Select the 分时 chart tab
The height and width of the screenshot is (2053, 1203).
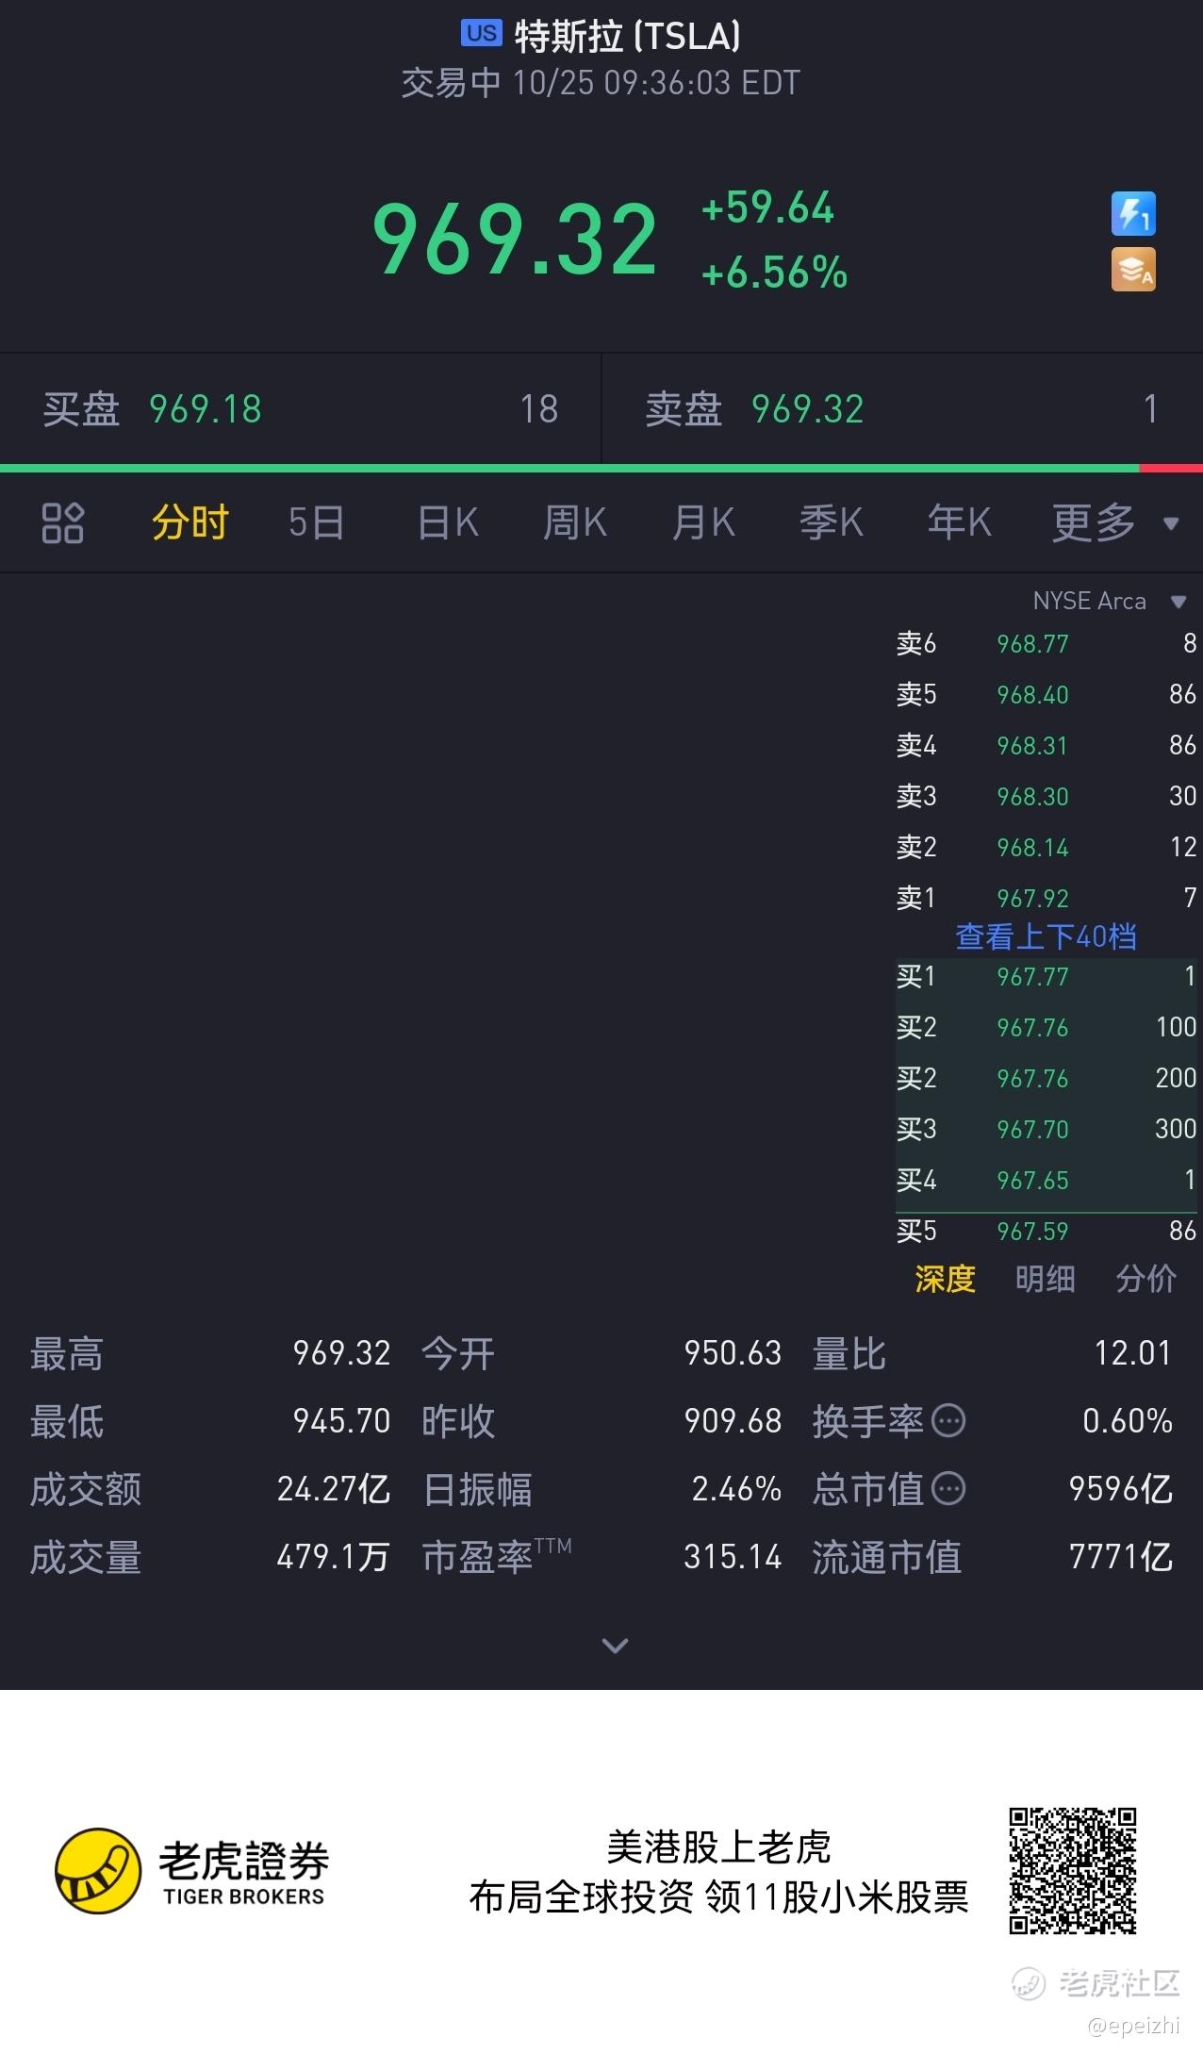(x=190, y=522)
